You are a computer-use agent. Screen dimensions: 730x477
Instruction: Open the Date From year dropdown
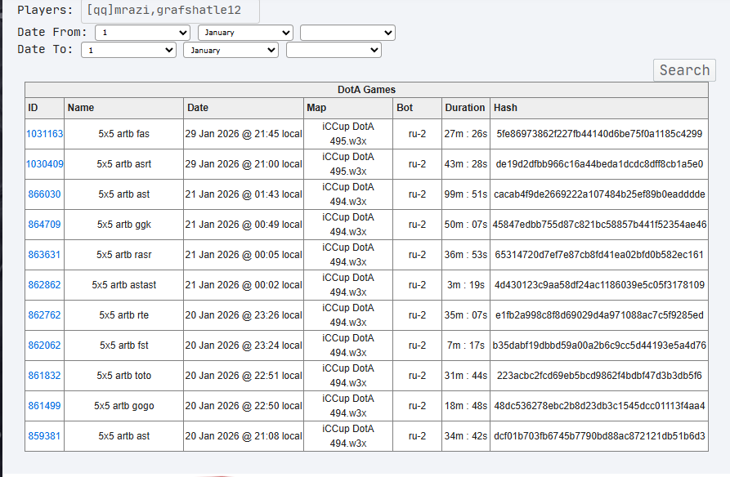pyautogui.click(x=347, y=33)
